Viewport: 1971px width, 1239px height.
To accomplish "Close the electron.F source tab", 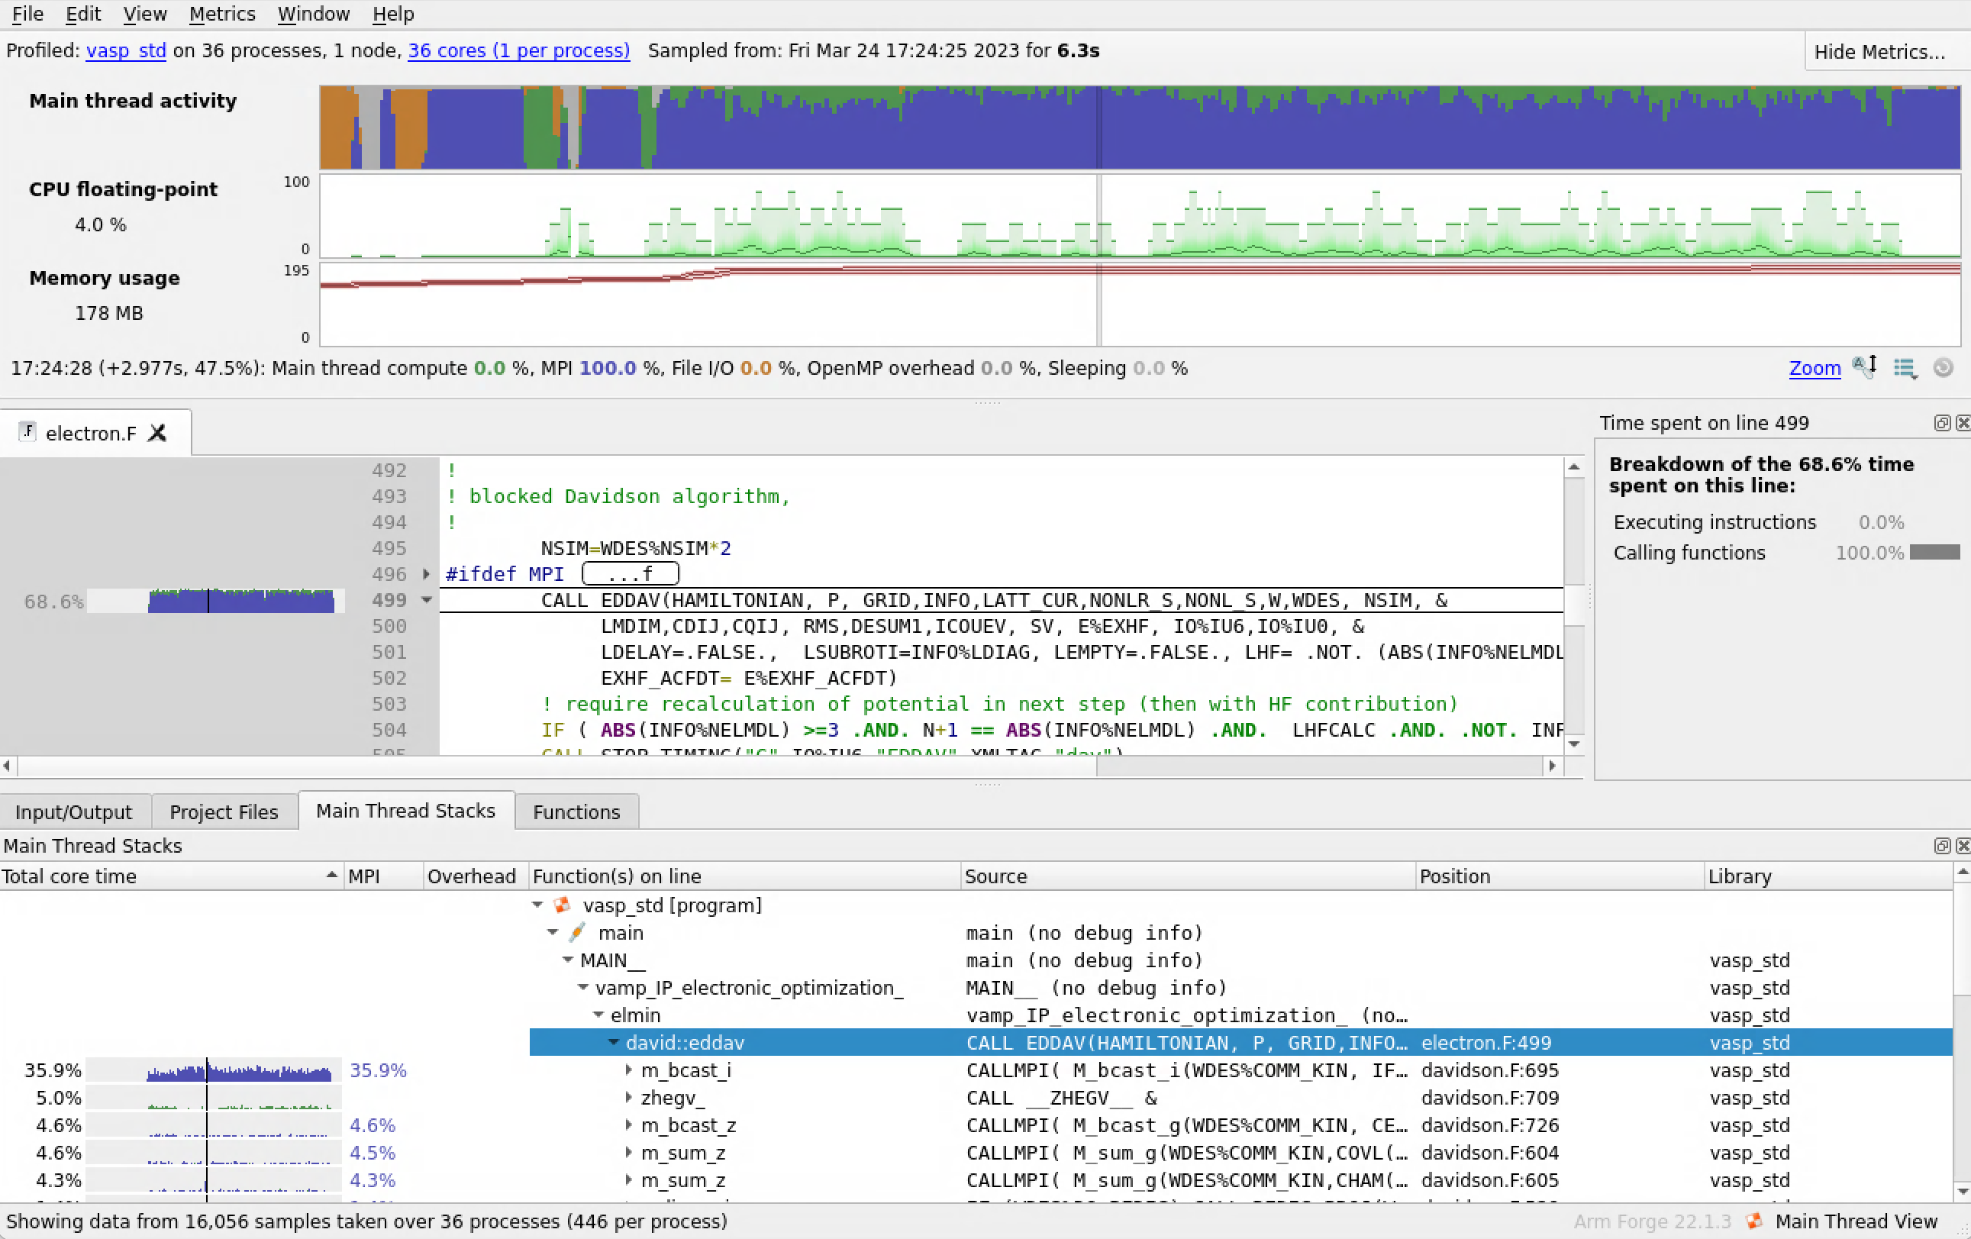I will click(158, 433).
